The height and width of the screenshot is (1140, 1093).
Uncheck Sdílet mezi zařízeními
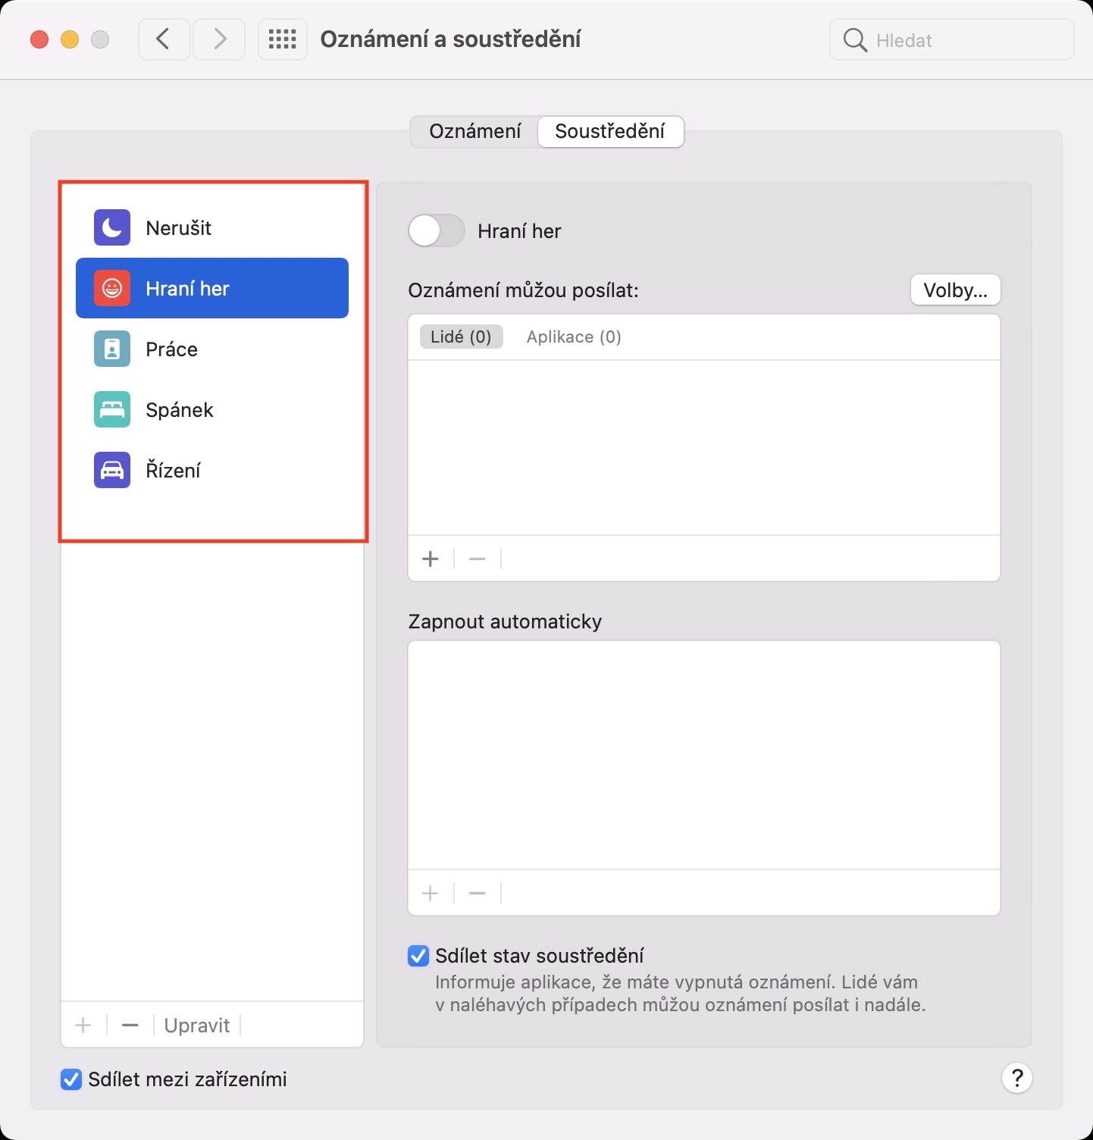pos(71,1079)
